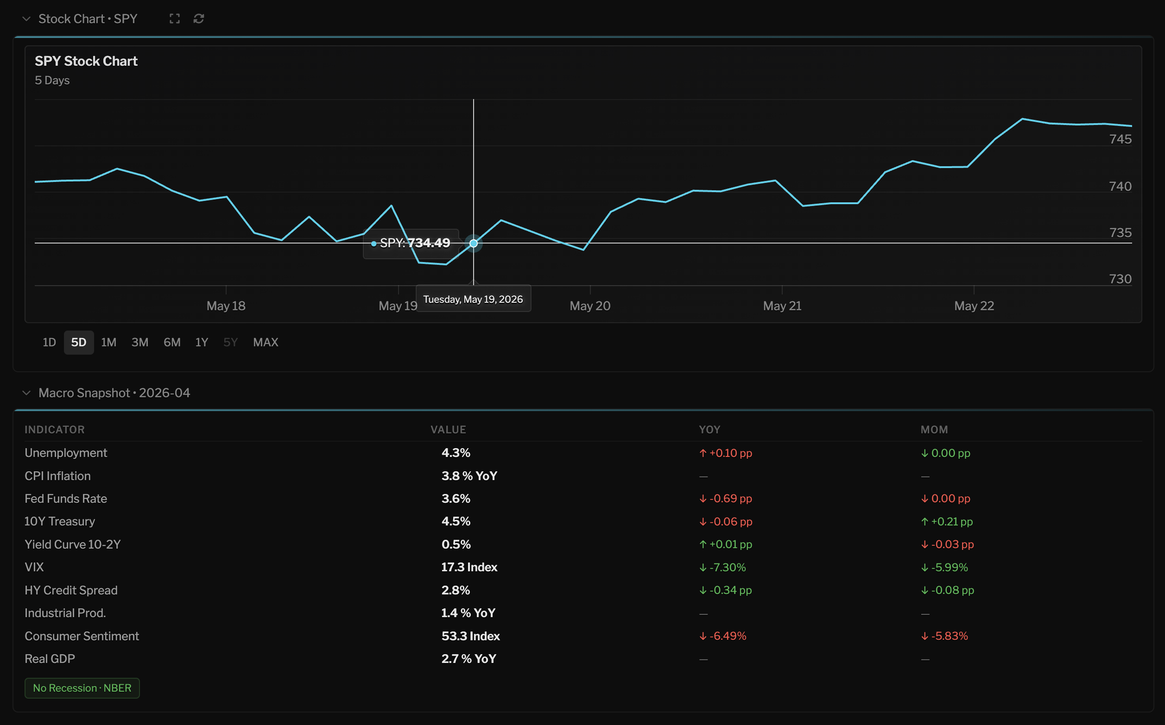Switch chart range to 6M

tap(172, 343)
